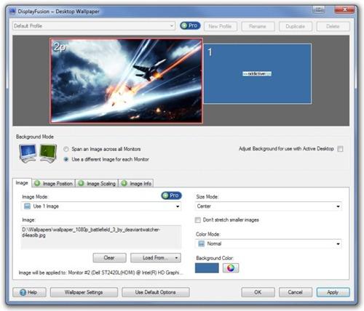
Task: Open the Size Mode Center dropdown
Action: 269,206
